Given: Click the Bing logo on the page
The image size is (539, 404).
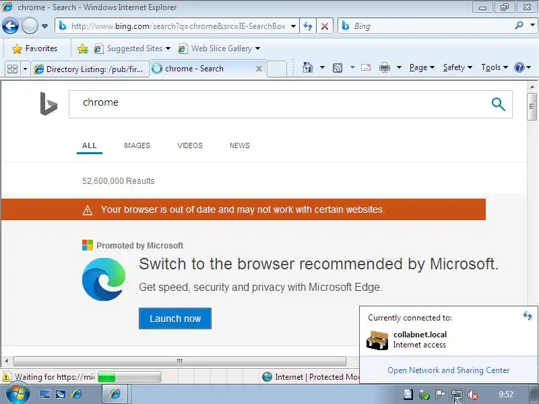Looking at the screenshot, I should (49, 104).
